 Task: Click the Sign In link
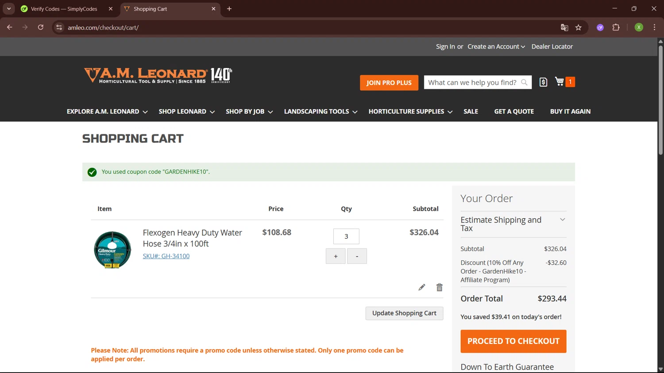point(445,46)
